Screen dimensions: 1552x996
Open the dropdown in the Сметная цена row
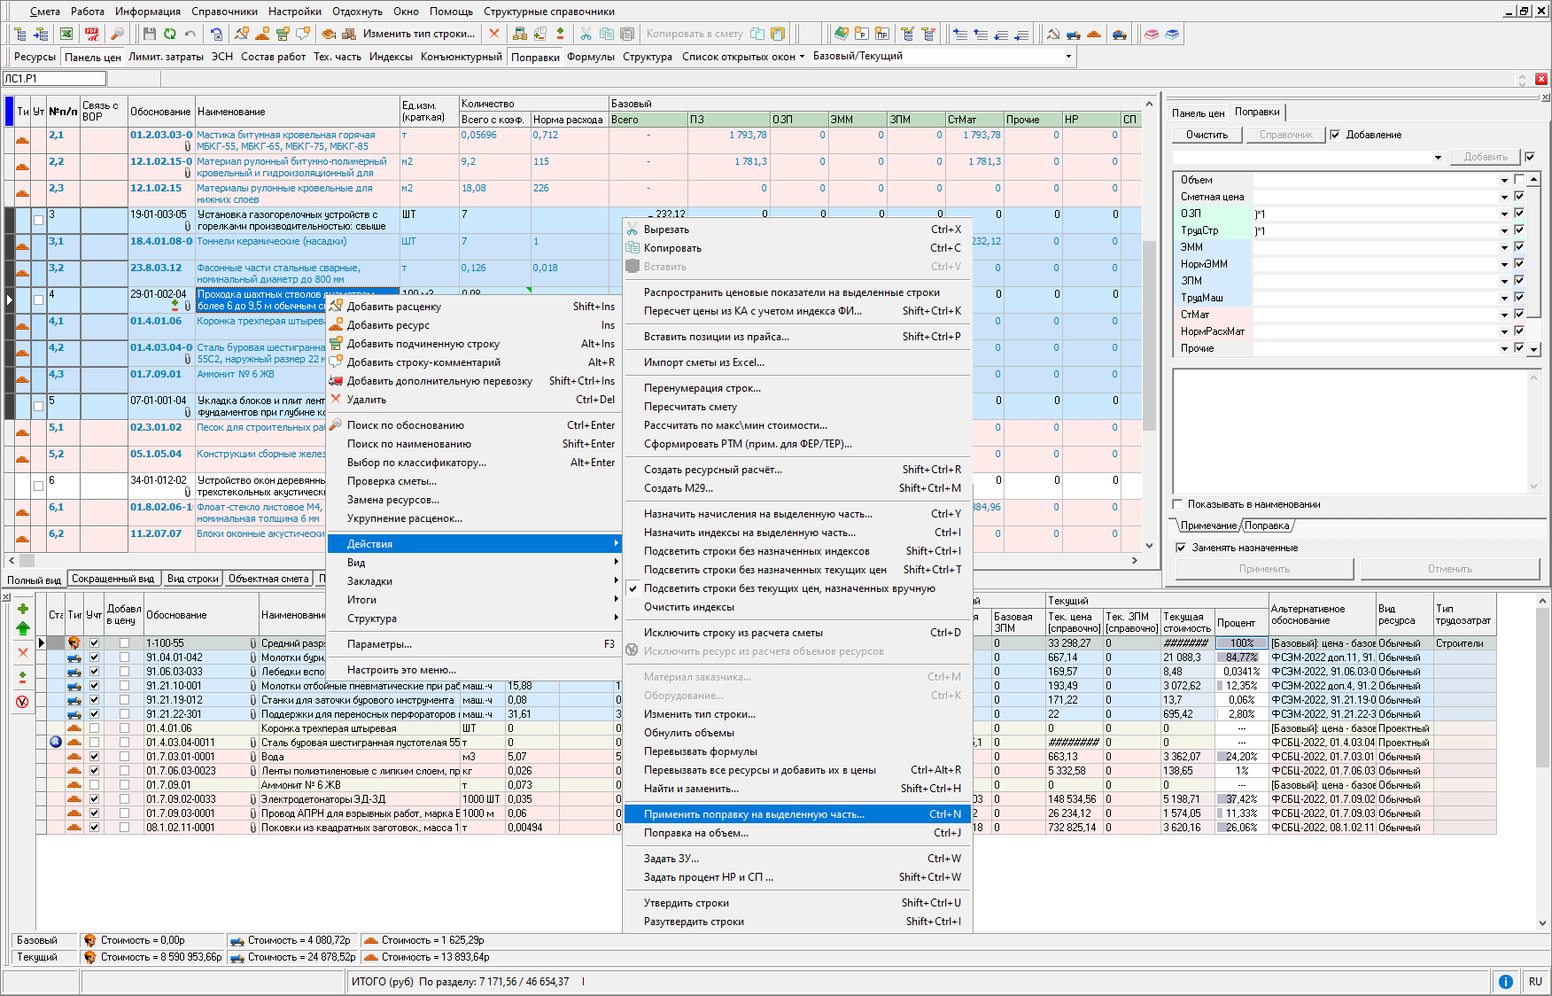click(1504, 197)
